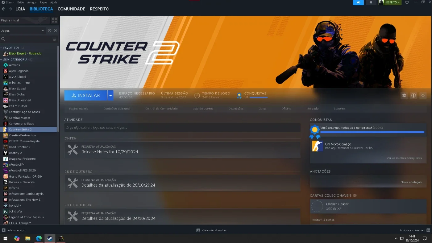Show hidden system tray icons

396,238
